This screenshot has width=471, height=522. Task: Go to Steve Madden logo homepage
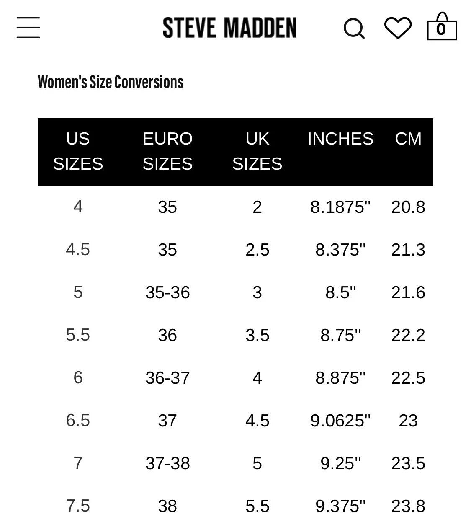tap(230, 28)
